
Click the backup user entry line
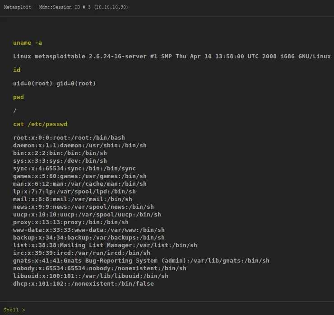pyautogui.click(x=89, y=238)
